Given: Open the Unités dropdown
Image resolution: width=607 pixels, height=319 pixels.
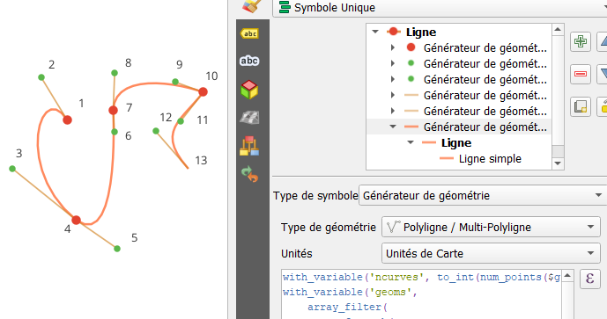Looking at the screenshot, I should [x=491, y=253].
